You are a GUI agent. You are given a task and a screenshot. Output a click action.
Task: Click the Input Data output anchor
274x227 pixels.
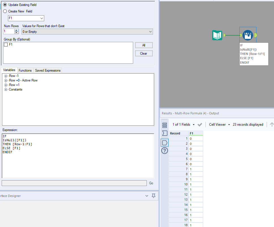224,35
